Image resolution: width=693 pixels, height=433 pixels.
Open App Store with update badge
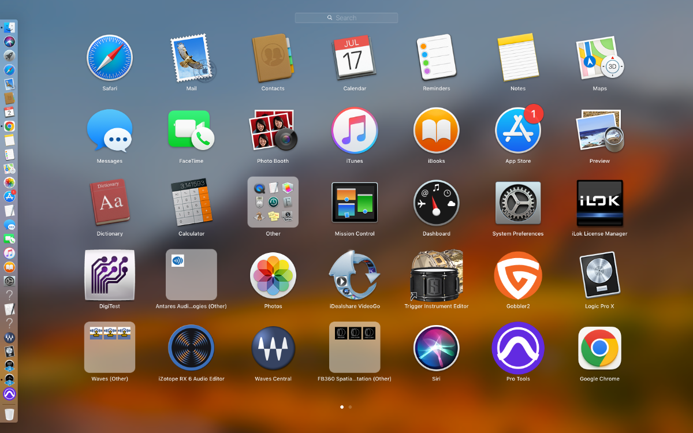click(517, 130)
